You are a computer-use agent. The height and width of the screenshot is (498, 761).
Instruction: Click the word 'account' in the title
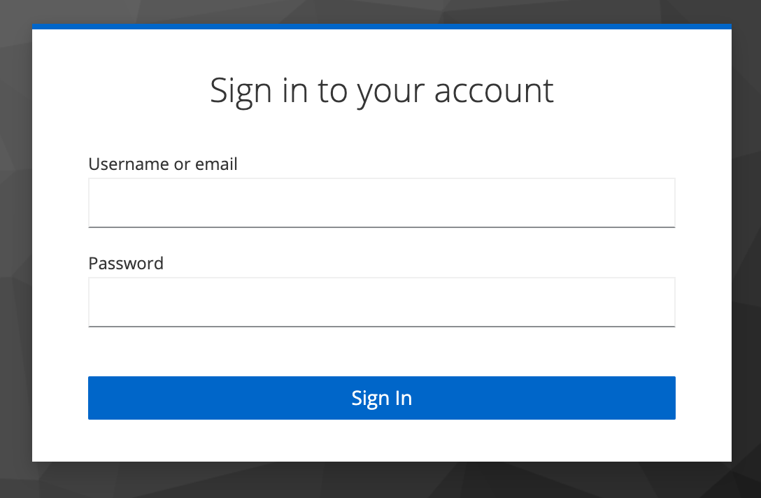click(x=494, y=91)
